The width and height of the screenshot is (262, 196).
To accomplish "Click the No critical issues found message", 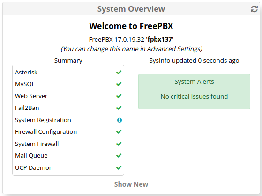I will pos(194,96).
